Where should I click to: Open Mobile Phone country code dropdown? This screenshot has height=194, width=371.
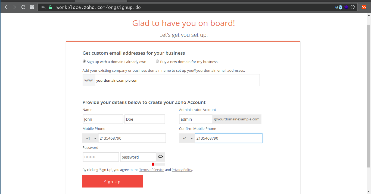coord(91,138)
